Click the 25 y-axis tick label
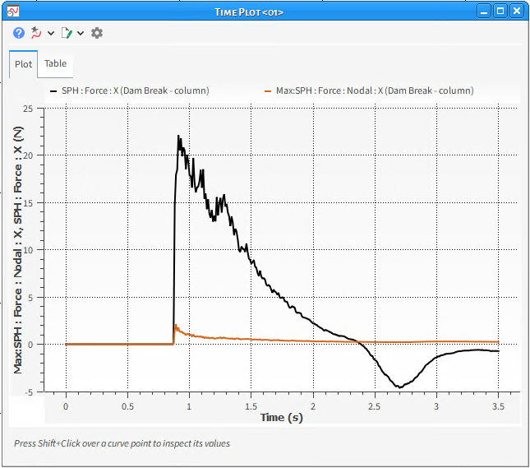This screenshot has width=530, height=468. coord(28,109)
